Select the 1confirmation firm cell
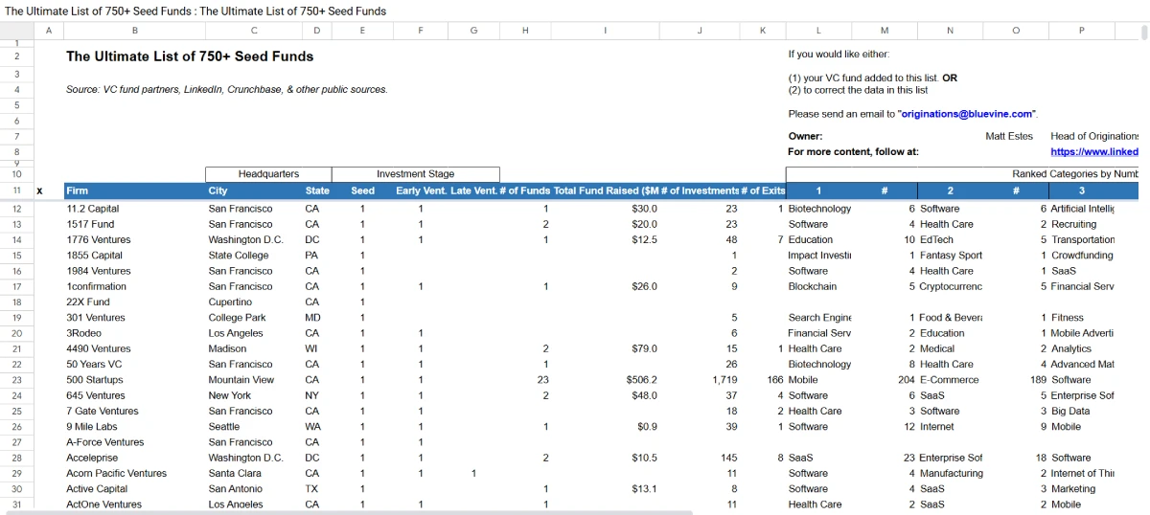Viewport: 1150px width, 515px height. [x=134, y=286]
